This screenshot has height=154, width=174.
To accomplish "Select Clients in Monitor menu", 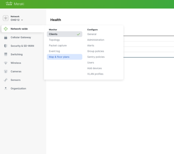I will point(53,34).
